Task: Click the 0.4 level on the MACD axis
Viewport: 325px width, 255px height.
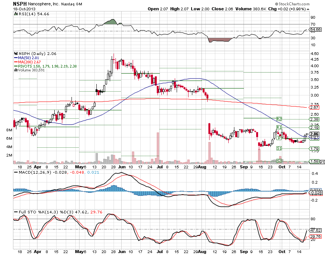Action: click(x=315, y=173)
